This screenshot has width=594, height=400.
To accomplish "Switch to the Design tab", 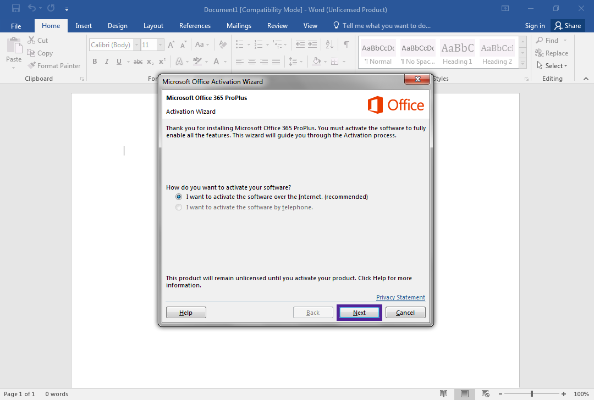I will click(118, 26).
